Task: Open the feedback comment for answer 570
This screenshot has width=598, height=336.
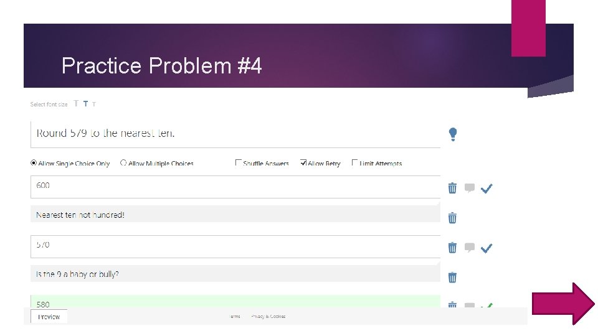Action: coord(470,248)
